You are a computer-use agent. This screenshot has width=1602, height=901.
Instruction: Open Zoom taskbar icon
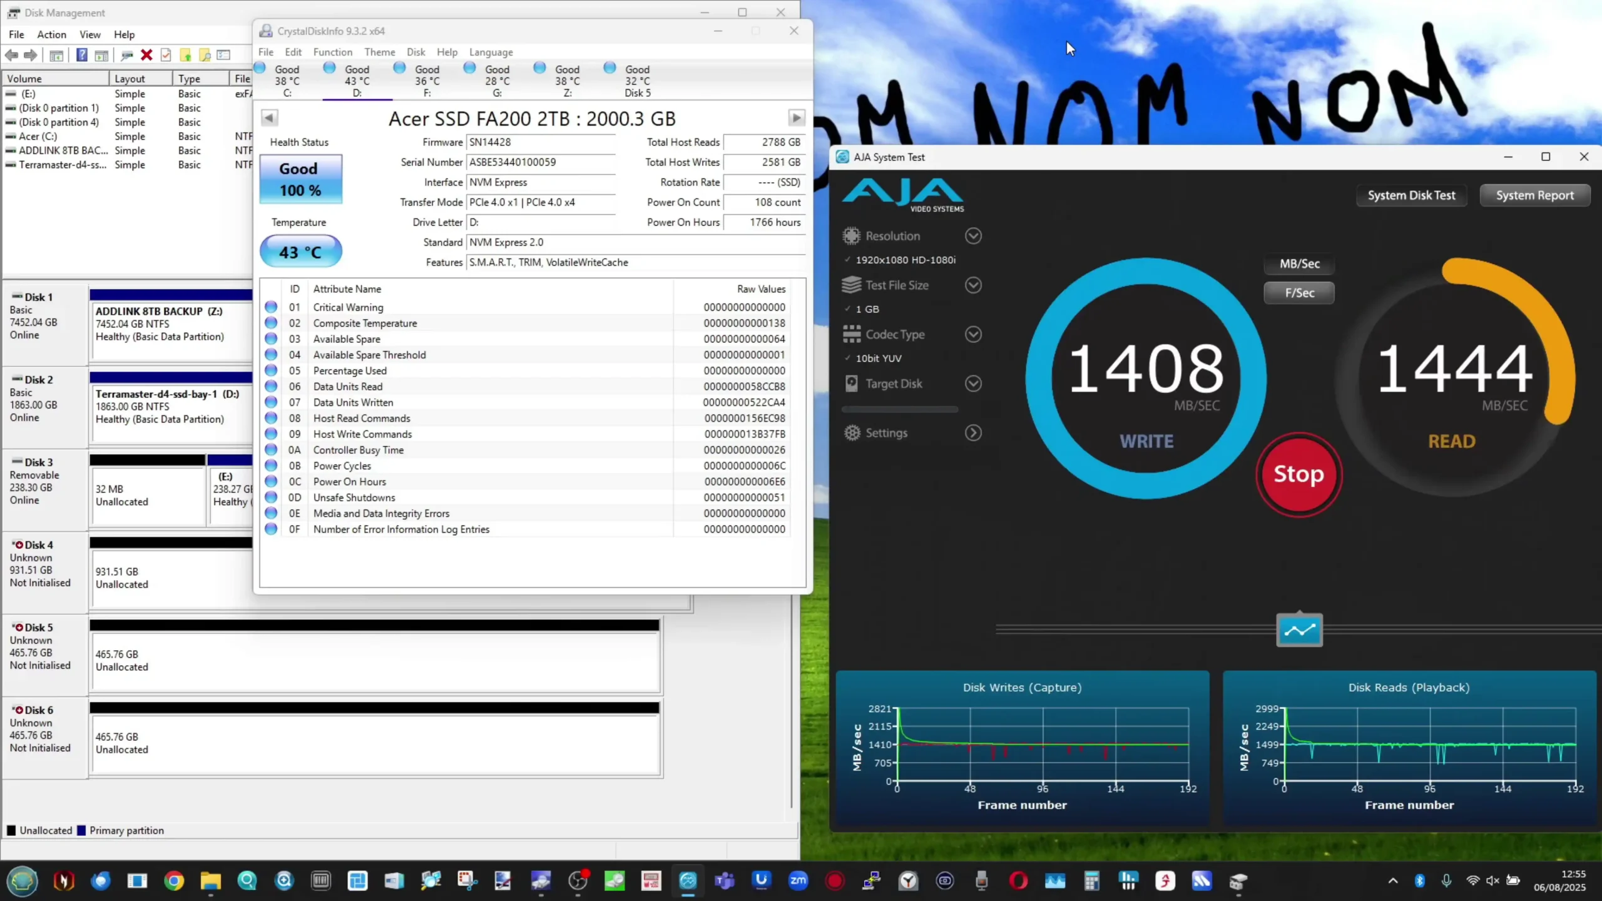[798, 881]
